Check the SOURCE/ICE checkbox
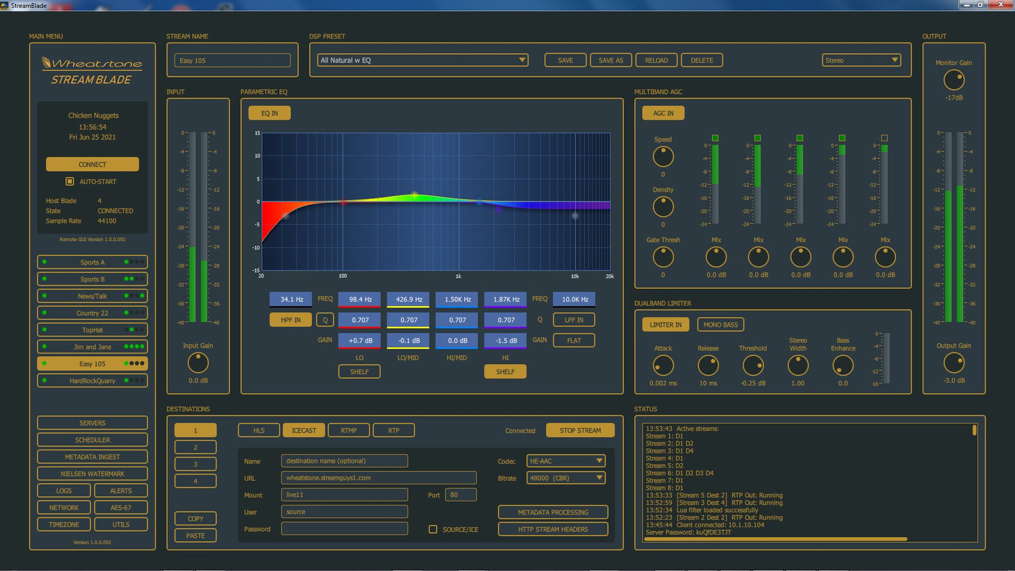 coord(433,529)
